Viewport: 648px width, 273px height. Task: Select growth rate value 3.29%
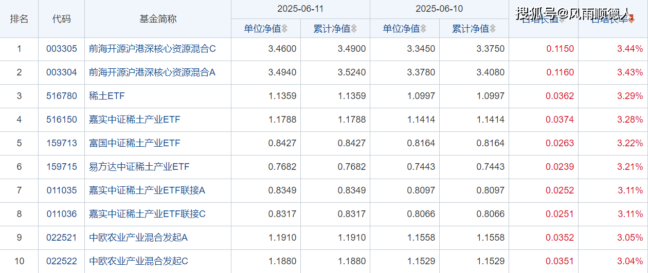tap(630, 96)
